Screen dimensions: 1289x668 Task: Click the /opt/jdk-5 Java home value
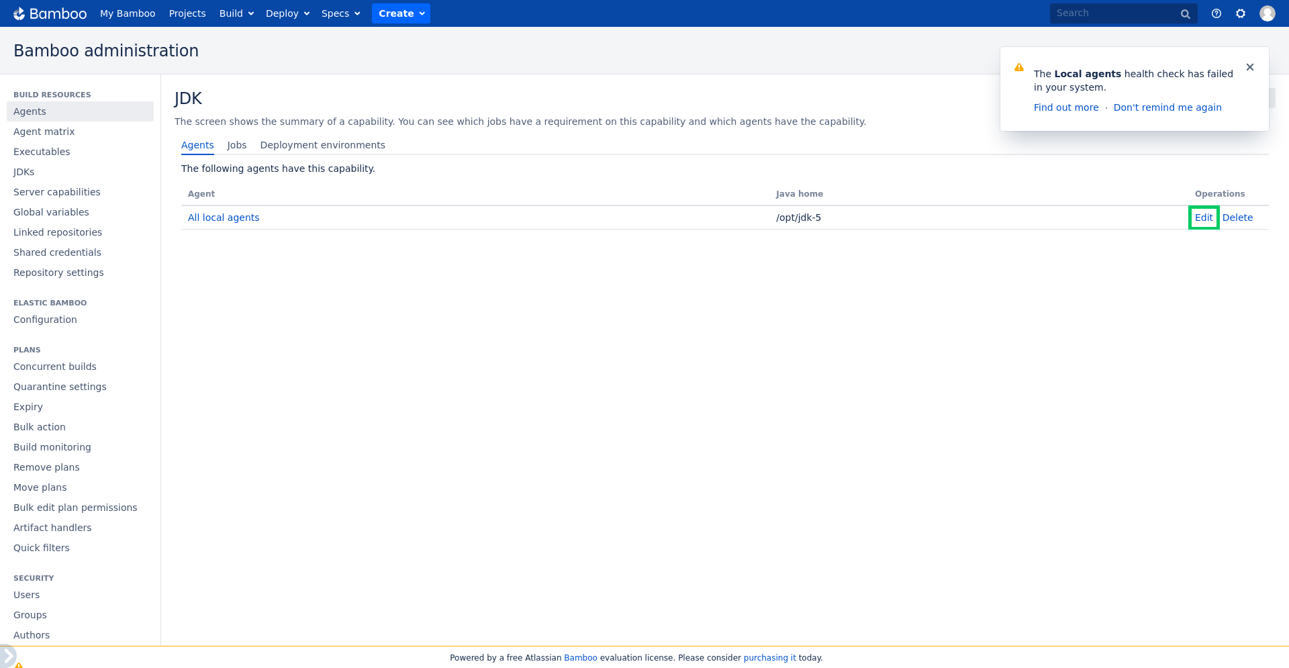(x=798, y=218)
